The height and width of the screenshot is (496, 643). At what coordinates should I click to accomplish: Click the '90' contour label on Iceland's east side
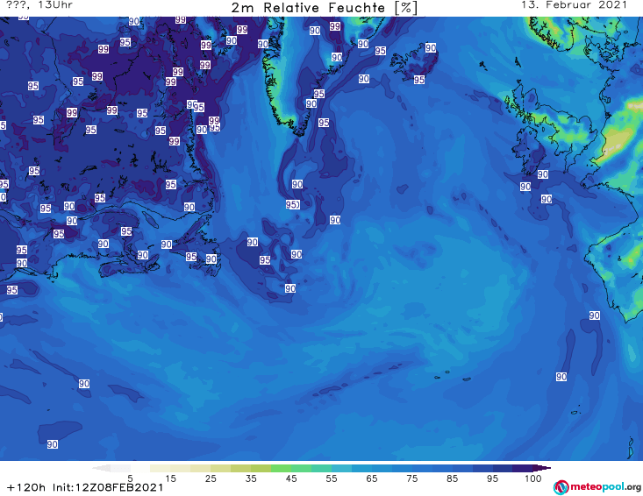pyautogui.click(x=431, y=47)
